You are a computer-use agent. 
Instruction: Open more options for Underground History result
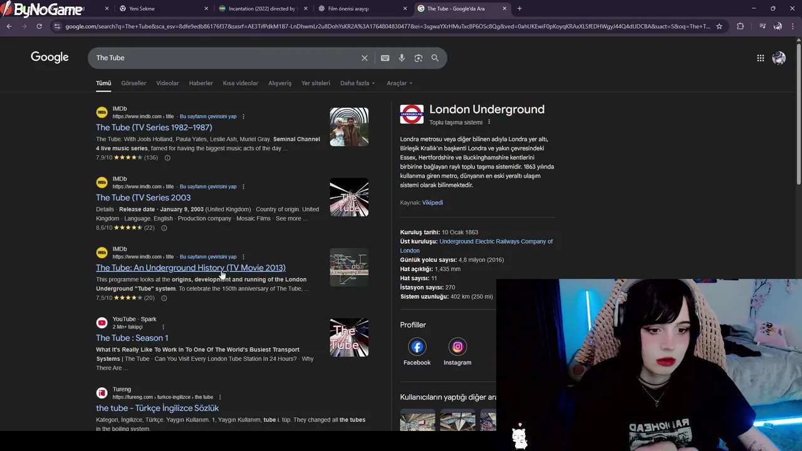[243, 257]
